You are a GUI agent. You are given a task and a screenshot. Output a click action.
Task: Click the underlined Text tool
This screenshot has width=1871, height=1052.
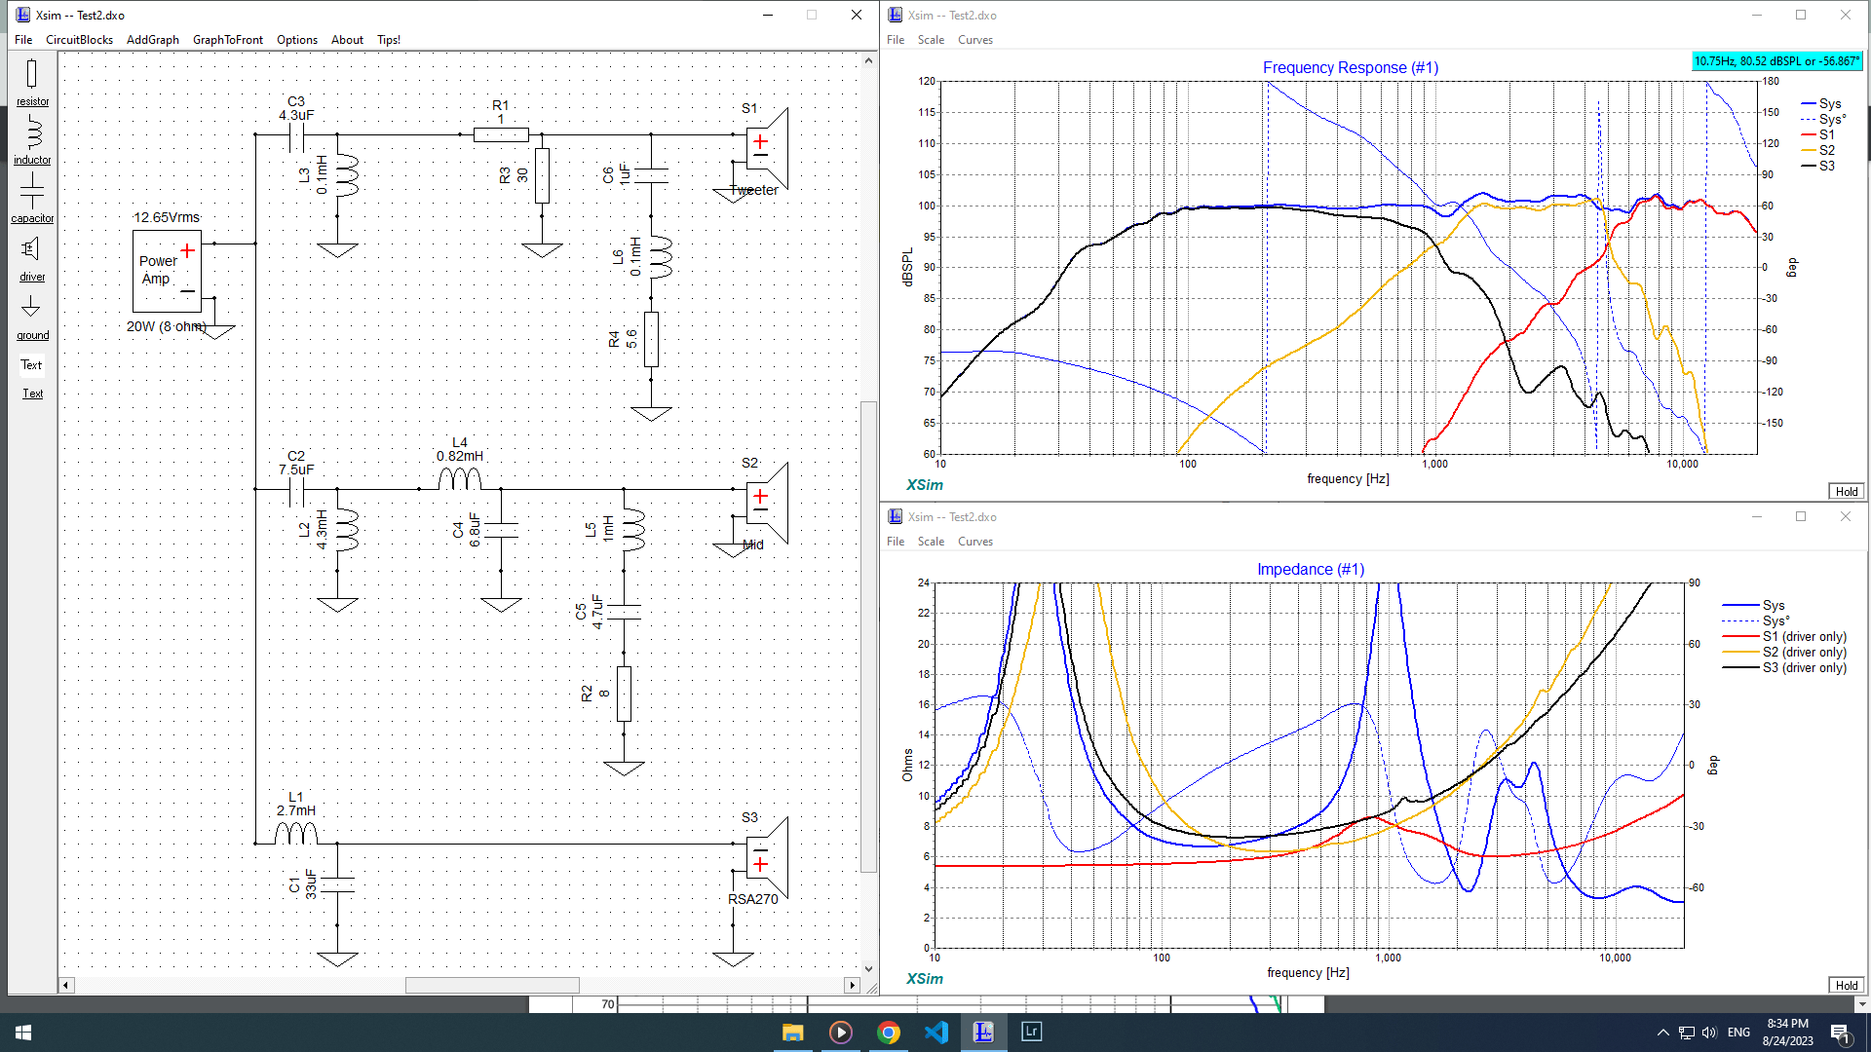click(32, 394)
